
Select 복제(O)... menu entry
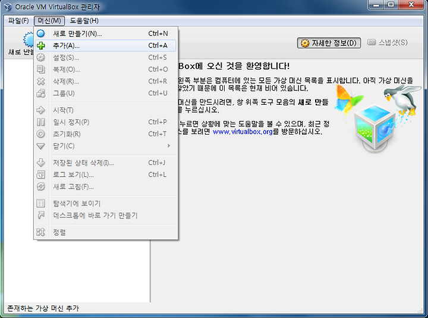105,70
